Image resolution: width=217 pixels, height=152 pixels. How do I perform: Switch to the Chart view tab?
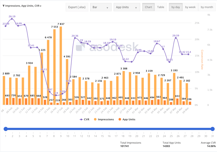coord(148,7)
